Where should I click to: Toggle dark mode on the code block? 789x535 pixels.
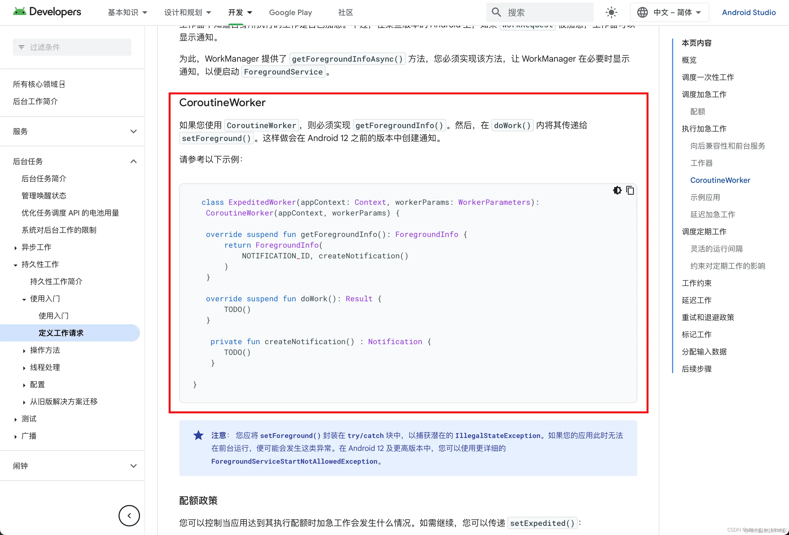pos(617,190)
